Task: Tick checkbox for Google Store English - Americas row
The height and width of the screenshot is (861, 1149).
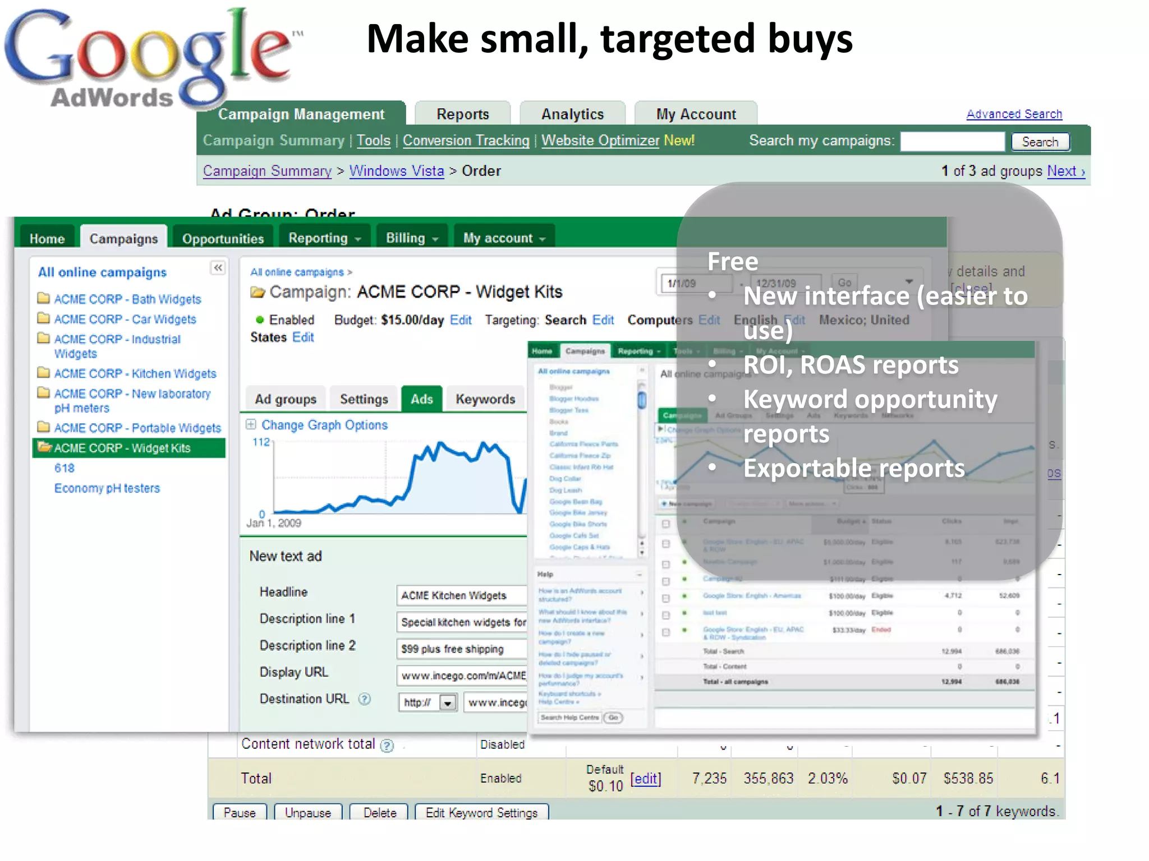Action: pyautogui.click(x=665, y=598)
